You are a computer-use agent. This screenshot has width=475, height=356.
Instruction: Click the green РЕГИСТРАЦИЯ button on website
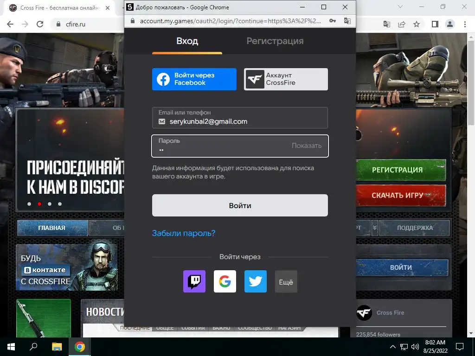[400, 170]
